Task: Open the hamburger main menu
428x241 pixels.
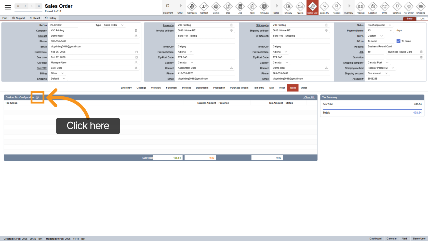Action: pyautogui.click(x=8, y=7)
